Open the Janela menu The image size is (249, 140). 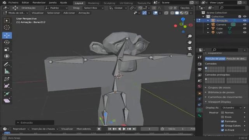(x=53, y=3)
